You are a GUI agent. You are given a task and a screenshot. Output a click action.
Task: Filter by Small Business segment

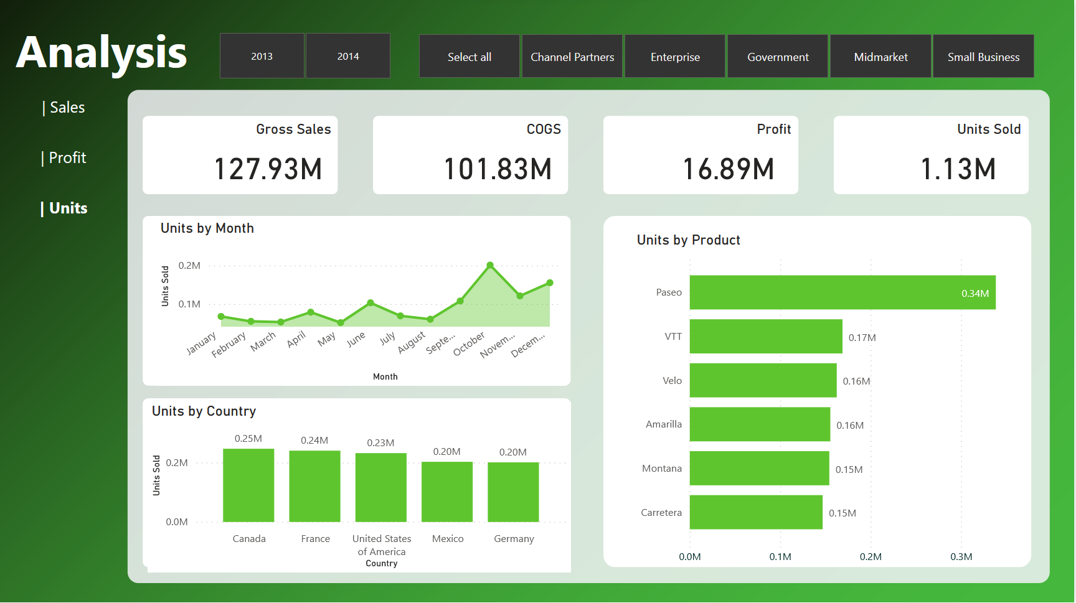point(983,56)
